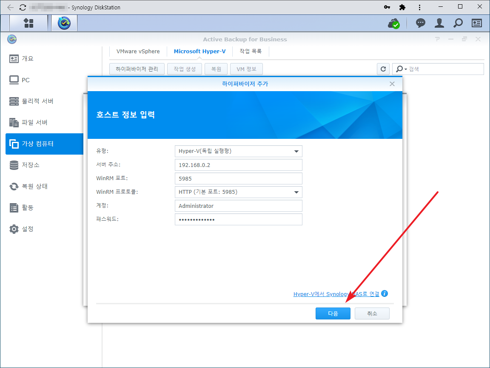490x368 pixels.
Task: Click the Active Backup help question icon
Action: click(437, 39)
